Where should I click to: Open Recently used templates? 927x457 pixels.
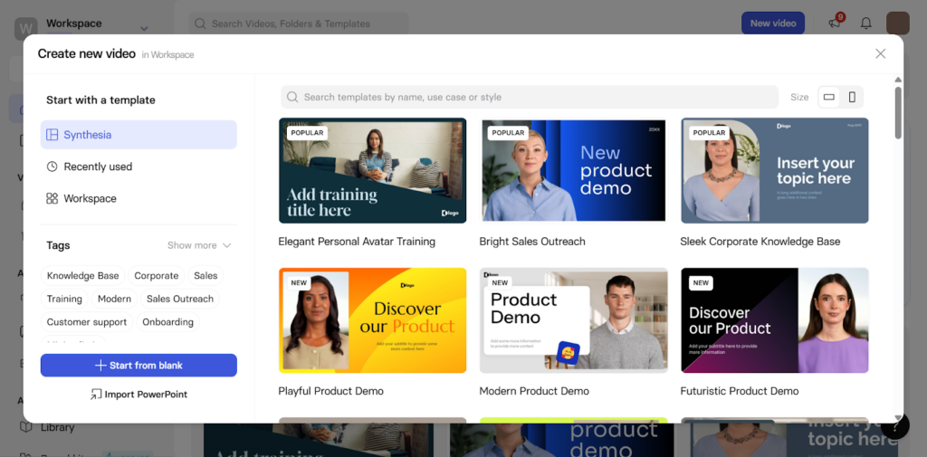tap(139, 167)
